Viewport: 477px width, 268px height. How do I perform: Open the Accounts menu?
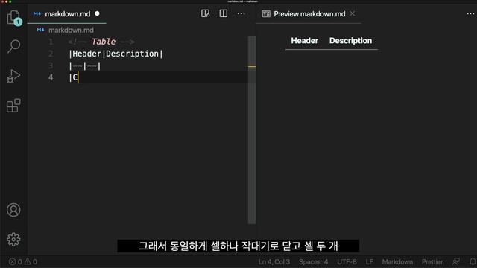click(x=13, y=210)
